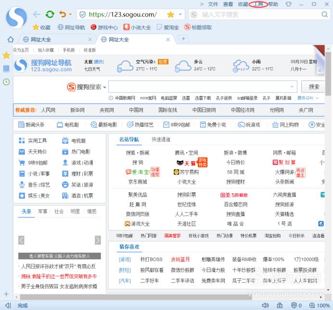Open the 查看 menu
Viewport: 333px width, 310px height.
coord(228,4)
